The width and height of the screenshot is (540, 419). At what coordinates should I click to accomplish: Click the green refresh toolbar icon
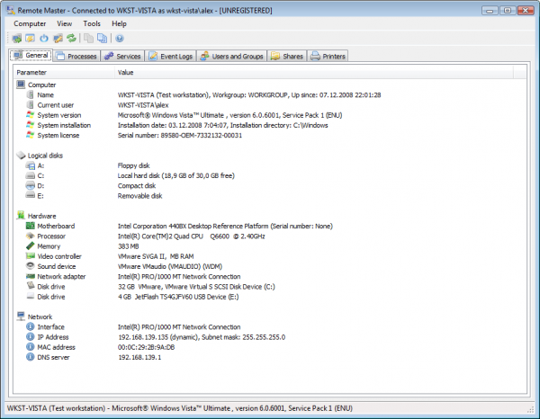point(71,39)
